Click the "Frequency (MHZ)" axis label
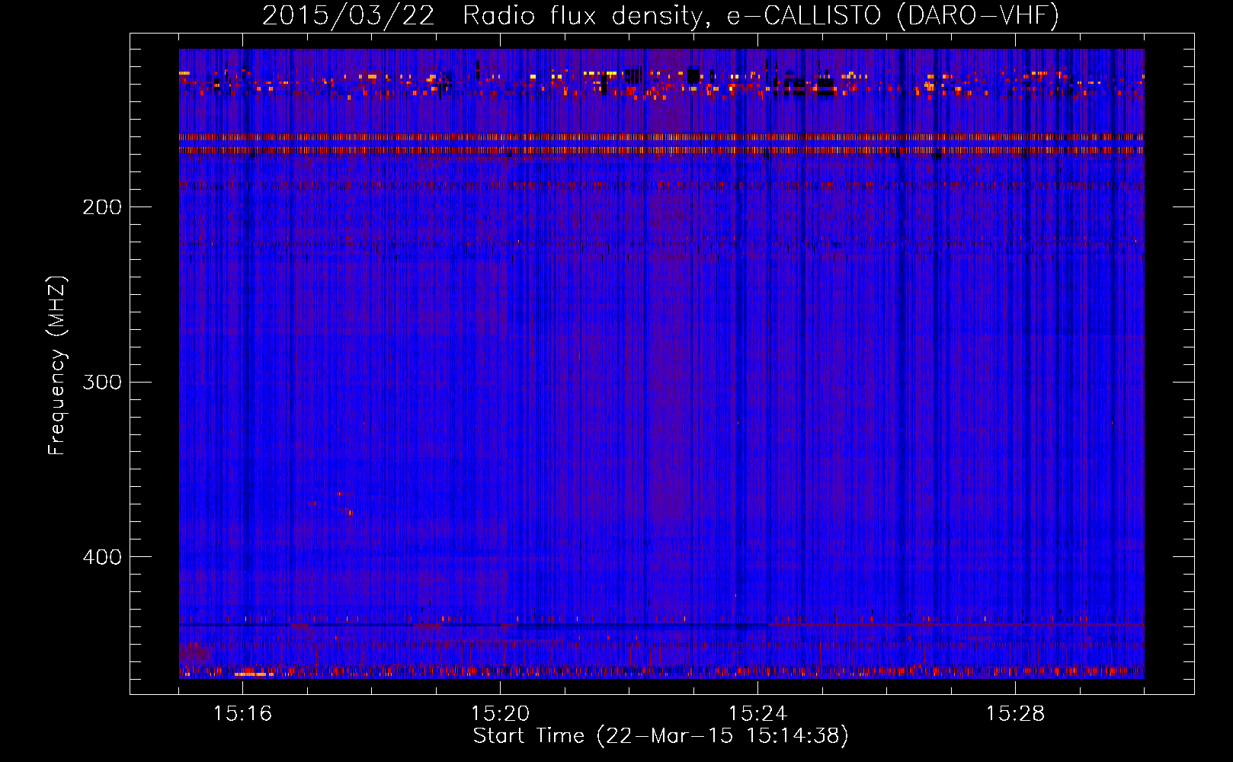 coord(57,366)
